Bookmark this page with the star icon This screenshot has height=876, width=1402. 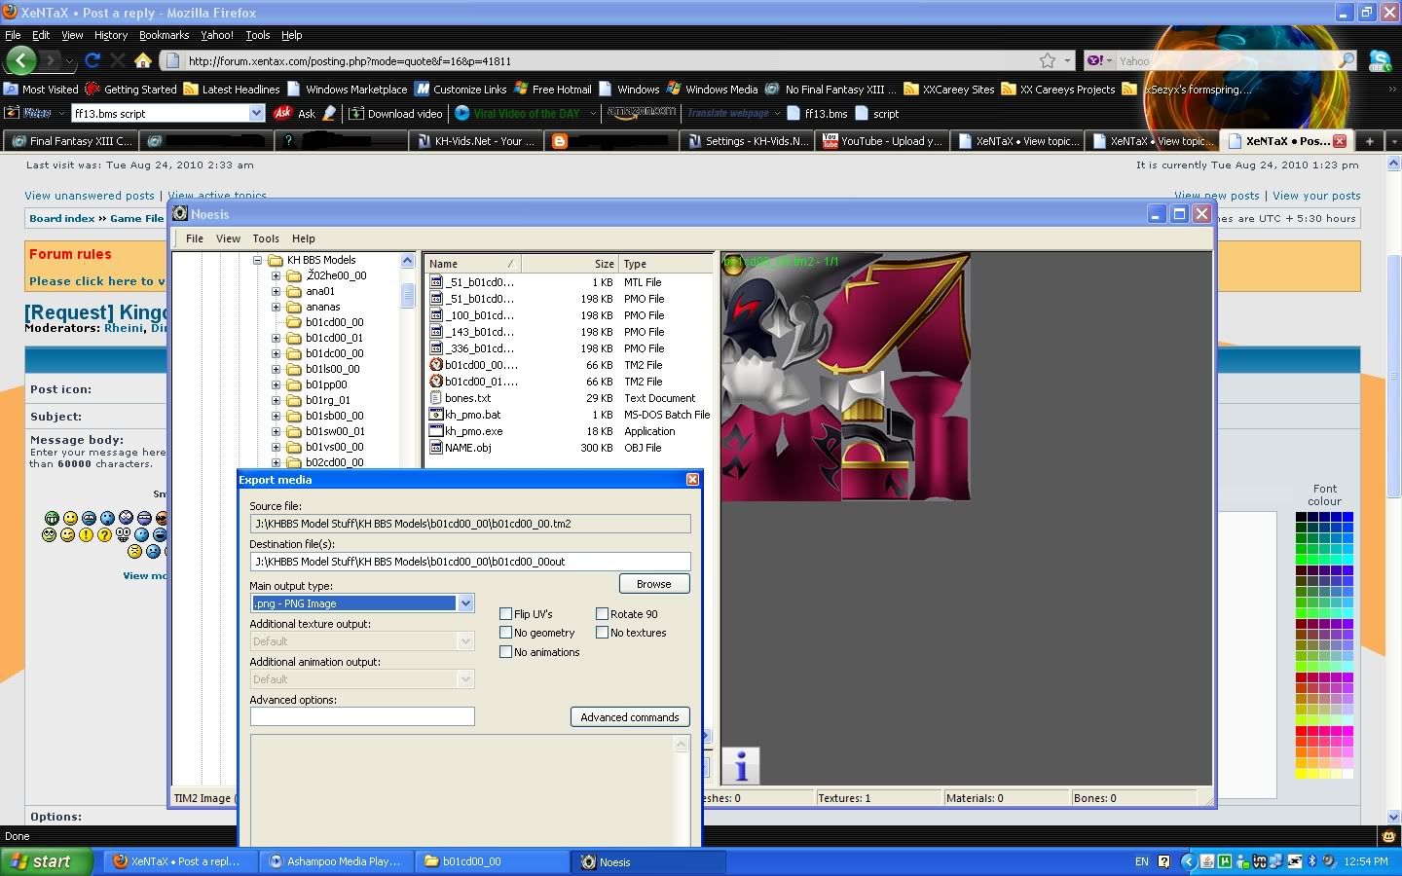[x=1048, y=60]
